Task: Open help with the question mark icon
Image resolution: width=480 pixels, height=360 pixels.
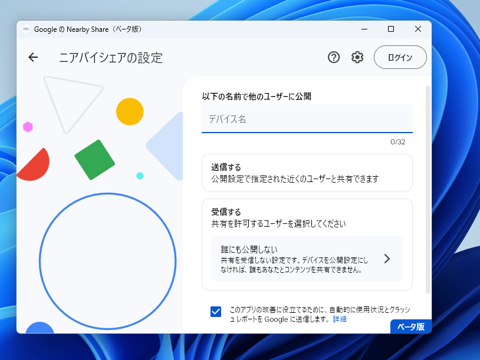Action: (334, 57)
